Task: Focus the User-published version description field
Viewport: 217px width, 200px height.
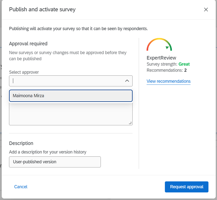Action: tap(55, 162)
